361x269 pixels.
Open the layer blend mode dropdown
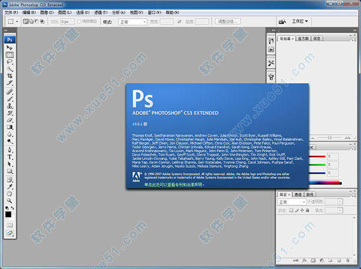click(x=291, y=202)
